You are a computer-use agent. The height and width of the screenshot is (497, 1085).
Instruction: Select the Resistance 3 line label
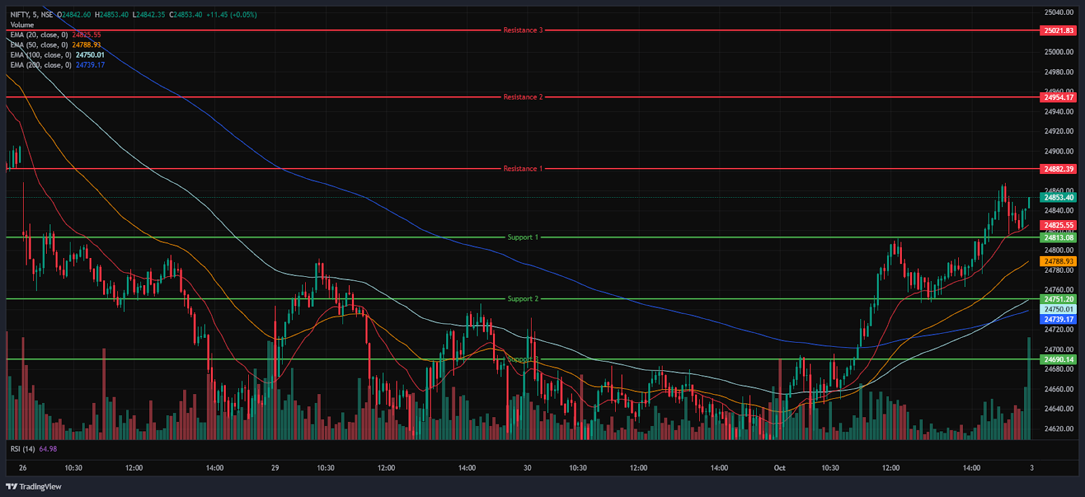[523, 30]
